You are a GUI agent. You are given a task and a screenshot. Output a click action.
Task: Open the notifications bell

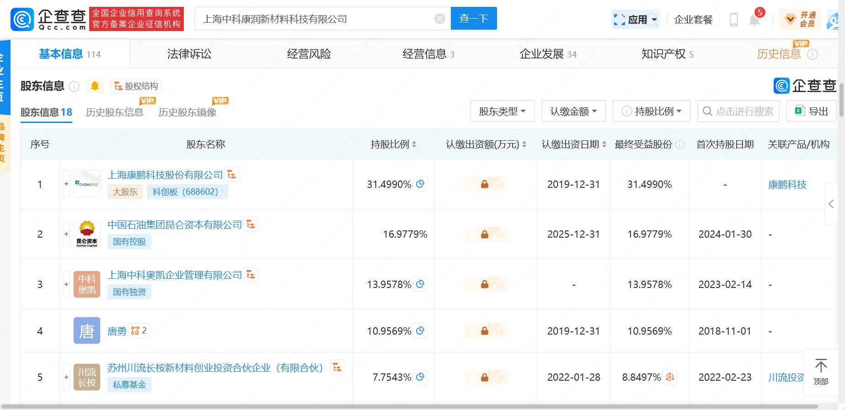point(754,20)
